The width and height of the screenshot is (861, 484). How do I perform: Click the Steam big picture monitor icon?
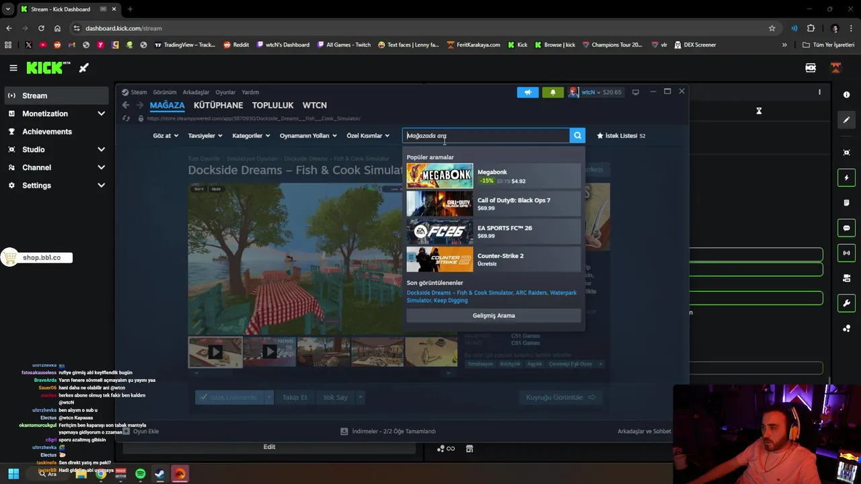(635, 92)
